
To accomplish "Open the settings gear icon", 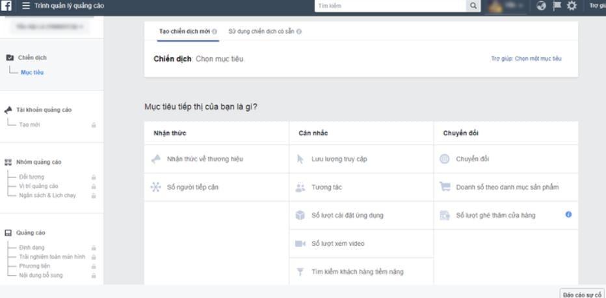I will pos(572,6).
